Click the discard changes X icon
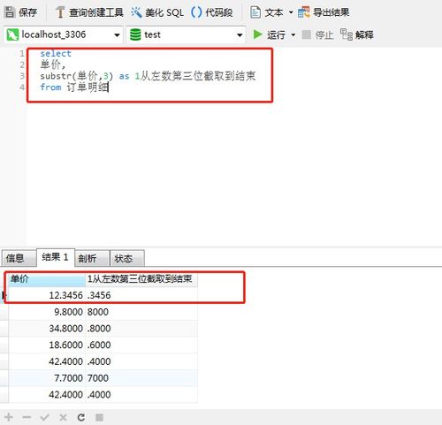Viewport: 442px width, 425px height. tap(63, 417)
